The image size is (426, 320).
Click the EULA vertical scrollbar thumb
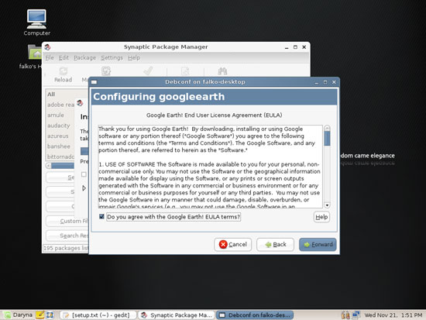coord(327,138)
